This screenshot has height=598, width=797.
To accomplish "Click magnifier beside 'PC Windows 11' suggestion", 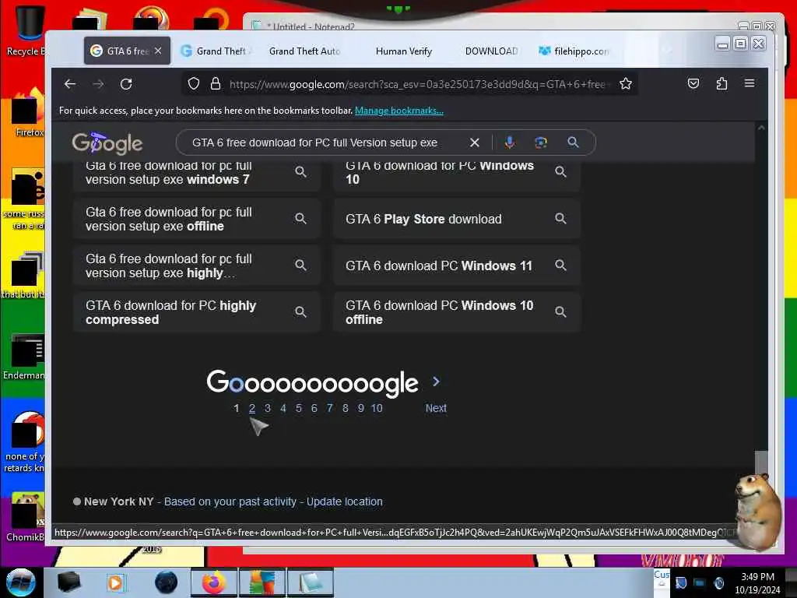I will [x=560, y=266].
